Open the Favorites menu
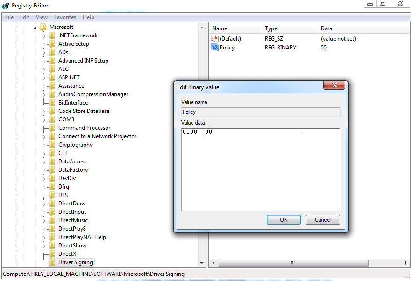The image size is (413, 281). click(65, 17)
